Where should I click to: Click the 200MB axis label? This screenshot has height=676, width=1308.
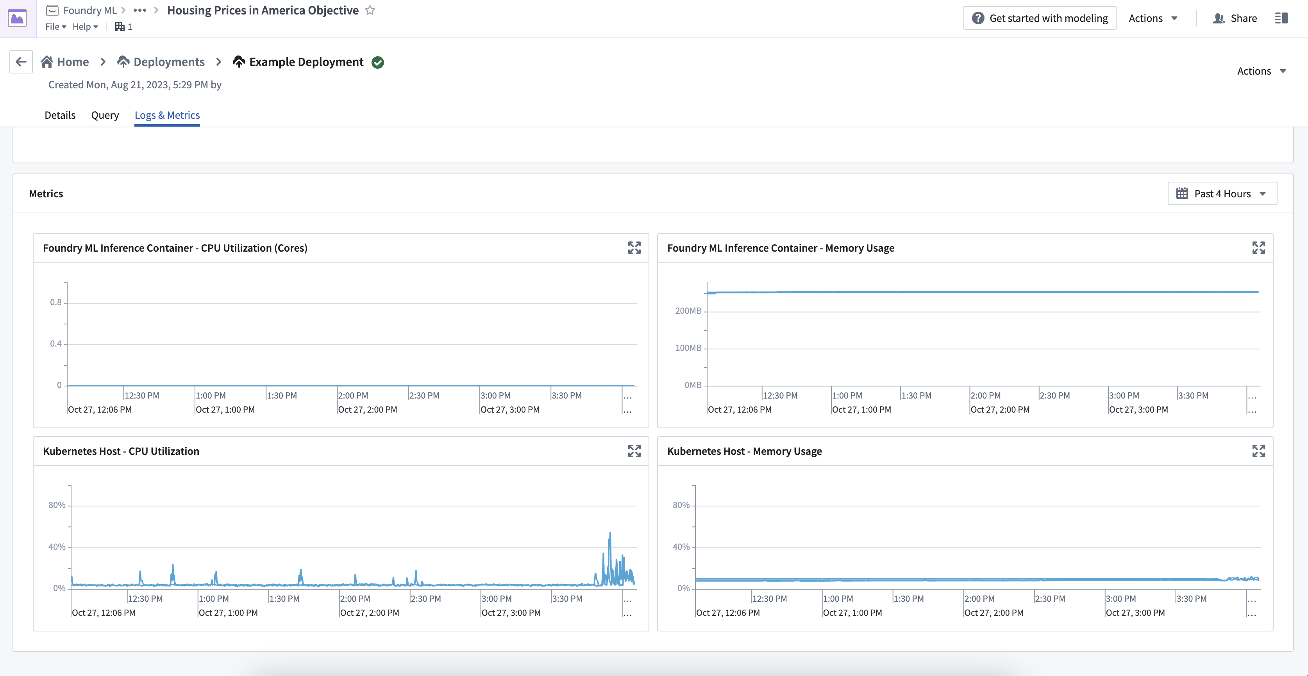(688, 311)
